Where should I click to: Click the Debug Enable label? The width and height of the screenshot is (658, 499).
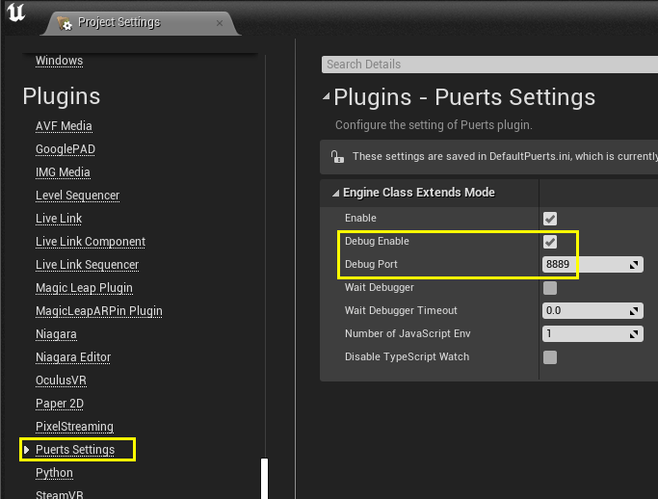pyautogui.click(x=377, y=242)
